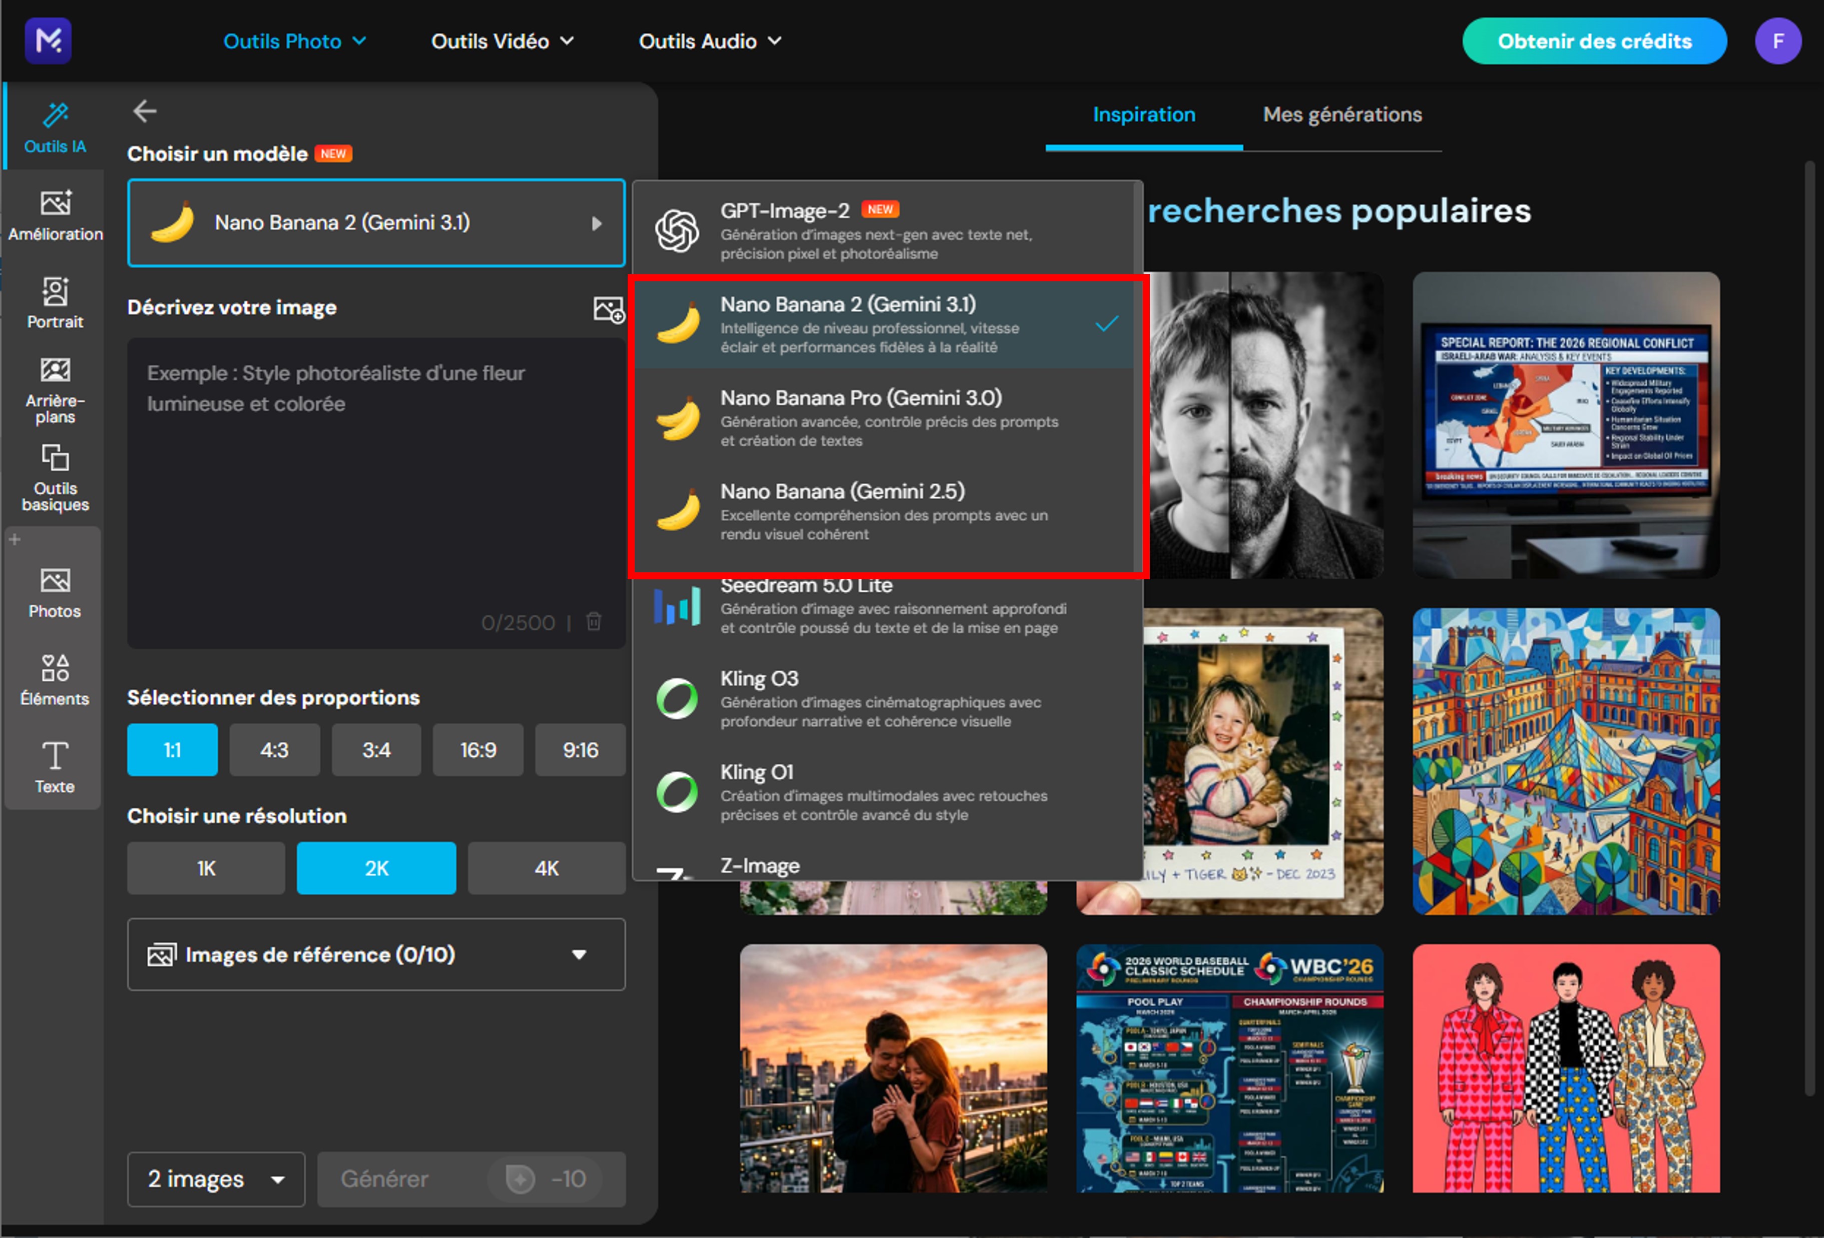This screenshot has height=1238, width=1824.
Task: Expand the Outils Photo menu
Action: coord(294,41)
